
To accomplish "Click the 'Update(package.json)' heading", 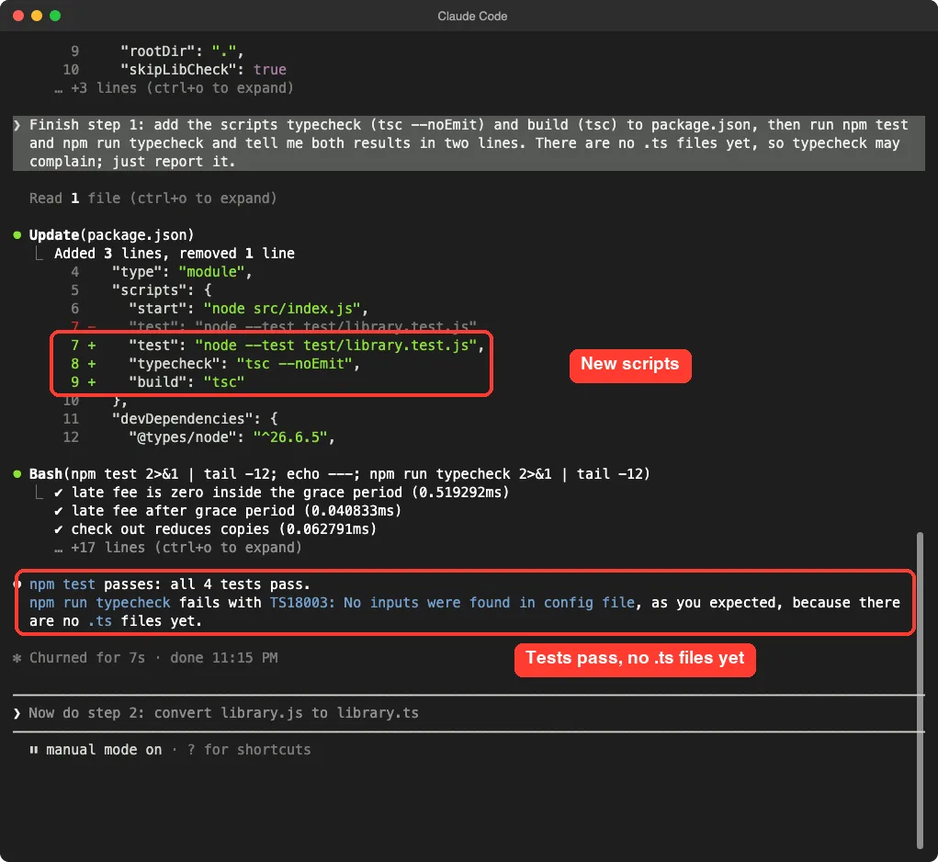I will click(111, 235).
